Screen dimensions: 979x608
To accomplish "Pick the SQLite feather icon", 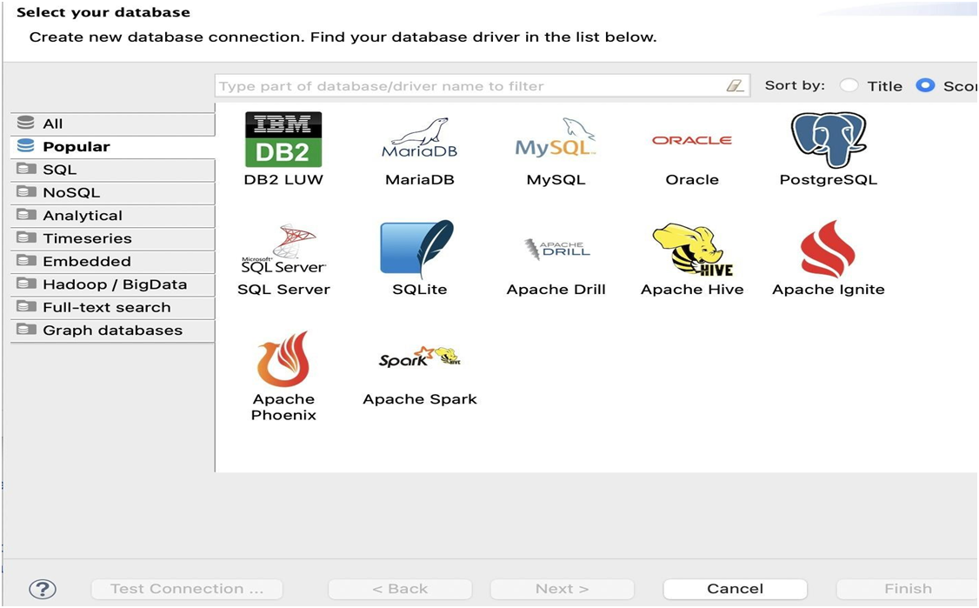I will point(417,249).
